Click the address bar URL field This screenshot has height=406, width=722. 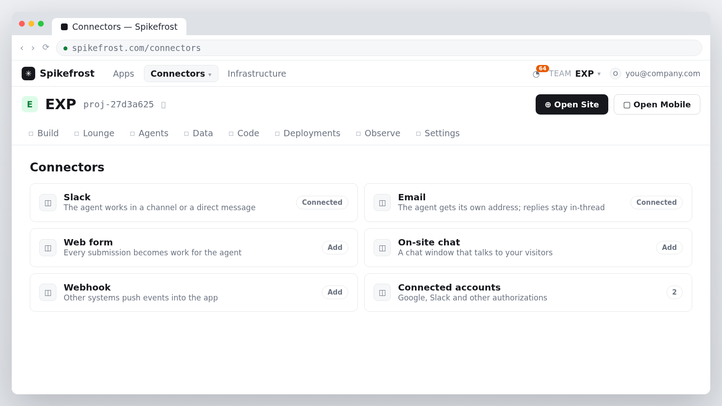379,48
